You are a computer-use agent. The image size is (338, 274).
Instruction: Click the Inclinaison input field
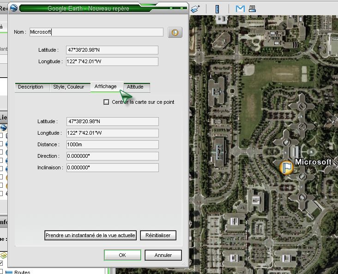tap(113, 167)
